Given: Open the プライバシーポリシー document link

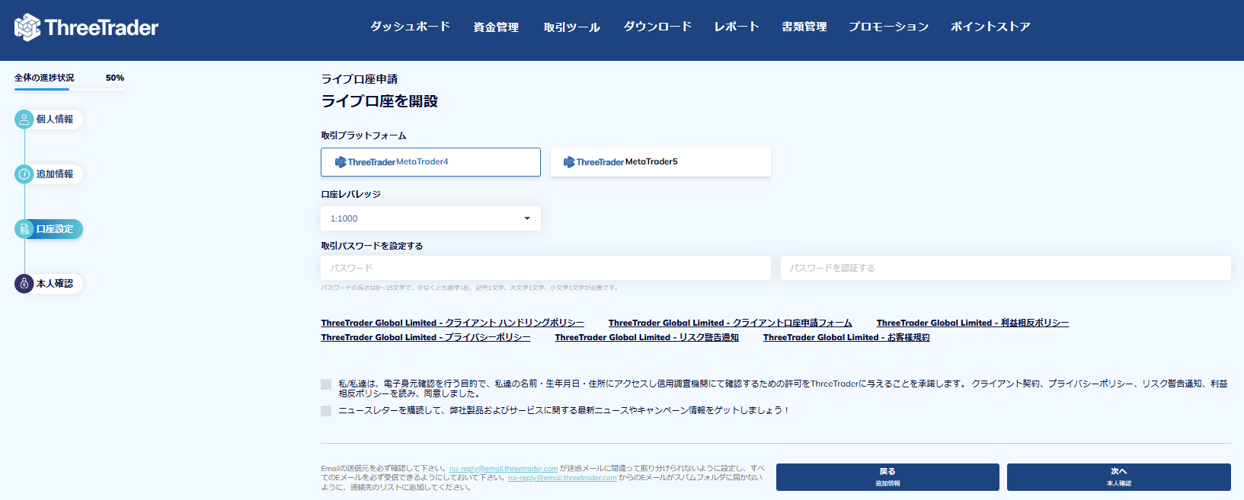Looking at the screenshot, I should click(x=426, y=337).
